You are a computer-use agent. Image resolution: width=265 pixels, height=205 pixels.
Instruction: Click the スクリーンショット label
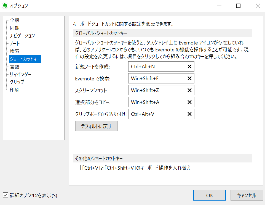[92, 90]
